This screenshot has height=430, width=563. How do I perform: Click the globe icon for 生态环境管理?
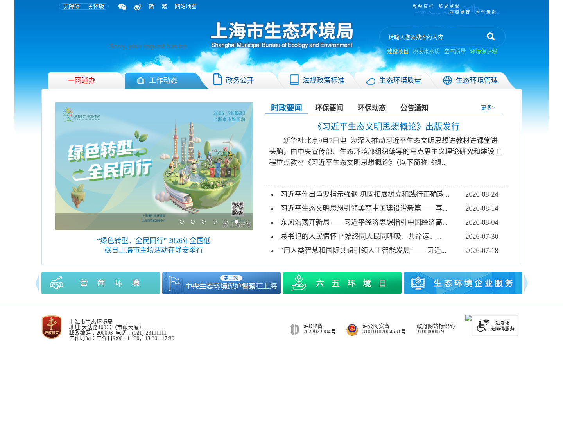[447, 81]
